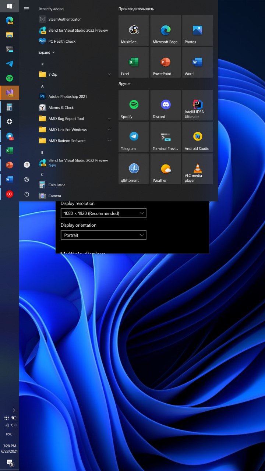The height and width of the screenshot is (471, 265).
Task: Open Alarms & Clock from app list
Action: click(x=75, y=107)
